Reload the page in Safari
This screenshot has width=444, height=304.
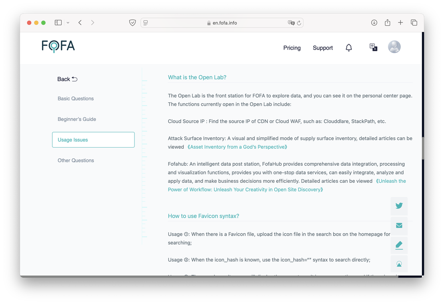(299, 23)
